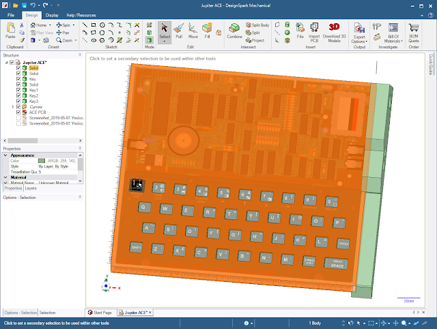Screen dimensions: 437x329
Task: Select the Circle sketch tool
Action: (102, 25)
